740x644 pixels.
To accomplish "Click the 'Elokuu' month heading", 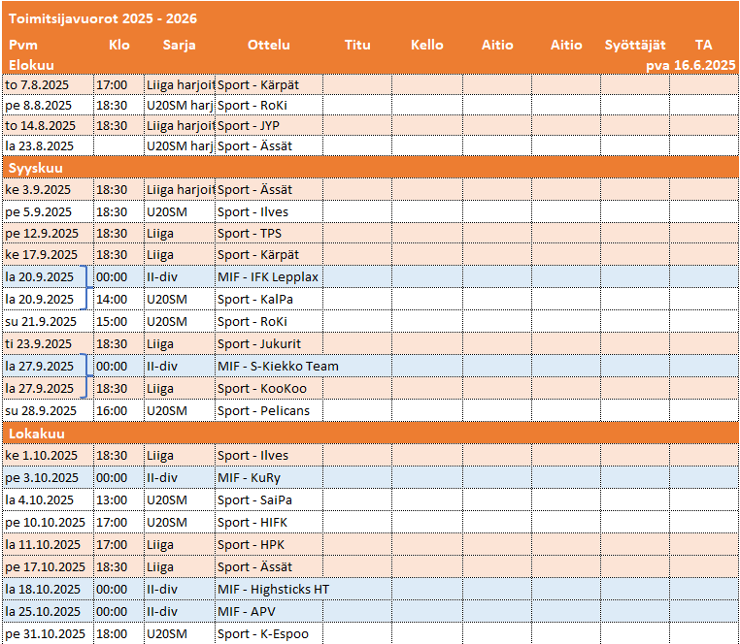I will [31, 65].
